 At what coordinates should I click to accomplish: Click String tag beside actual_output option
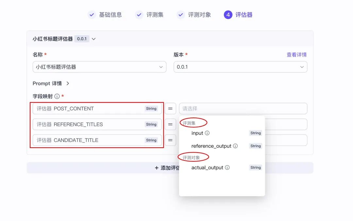[x=256, y=168]
